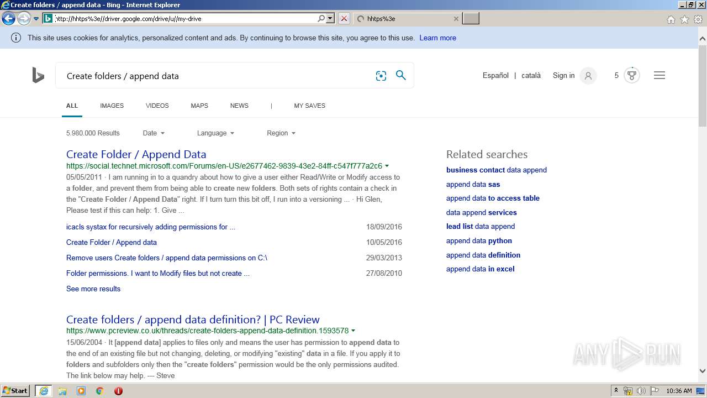Switch to the NEWS tab

[239, 106]
